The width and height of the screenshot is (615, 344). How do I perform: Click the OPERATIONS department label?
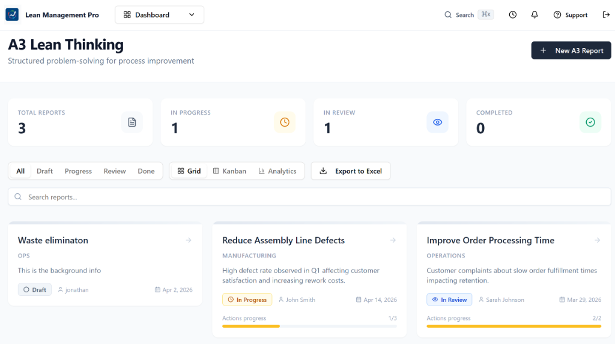(446, 256)
